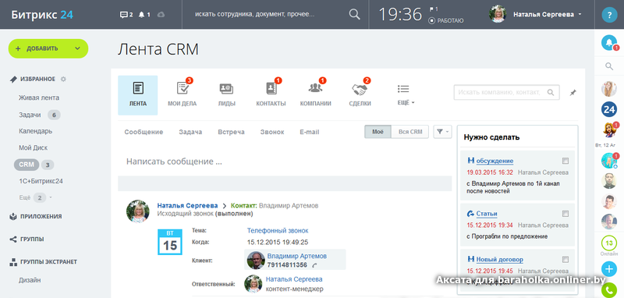The height and width of the screenshot is (298, 624).
Task: Open Задачи in left menu
Action: point(30,115)
